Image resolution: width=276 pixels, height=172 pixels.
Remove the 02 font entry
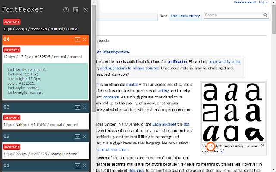pyautogui.click(x=85, y=136)
